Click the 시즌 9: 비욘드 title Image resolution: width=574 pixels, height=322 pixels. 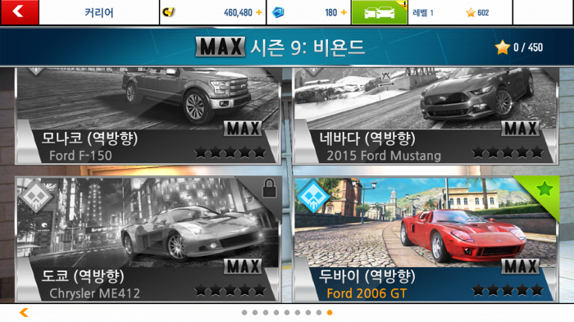307,48
